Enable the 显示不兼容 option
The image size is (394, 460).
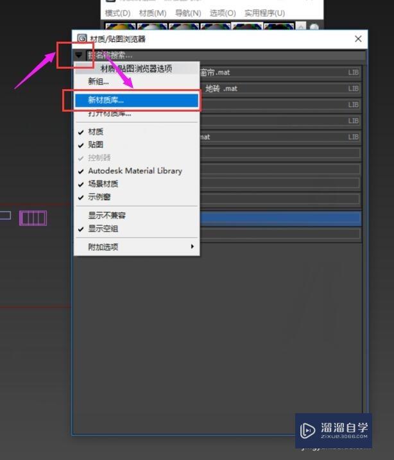pos(137,216)
